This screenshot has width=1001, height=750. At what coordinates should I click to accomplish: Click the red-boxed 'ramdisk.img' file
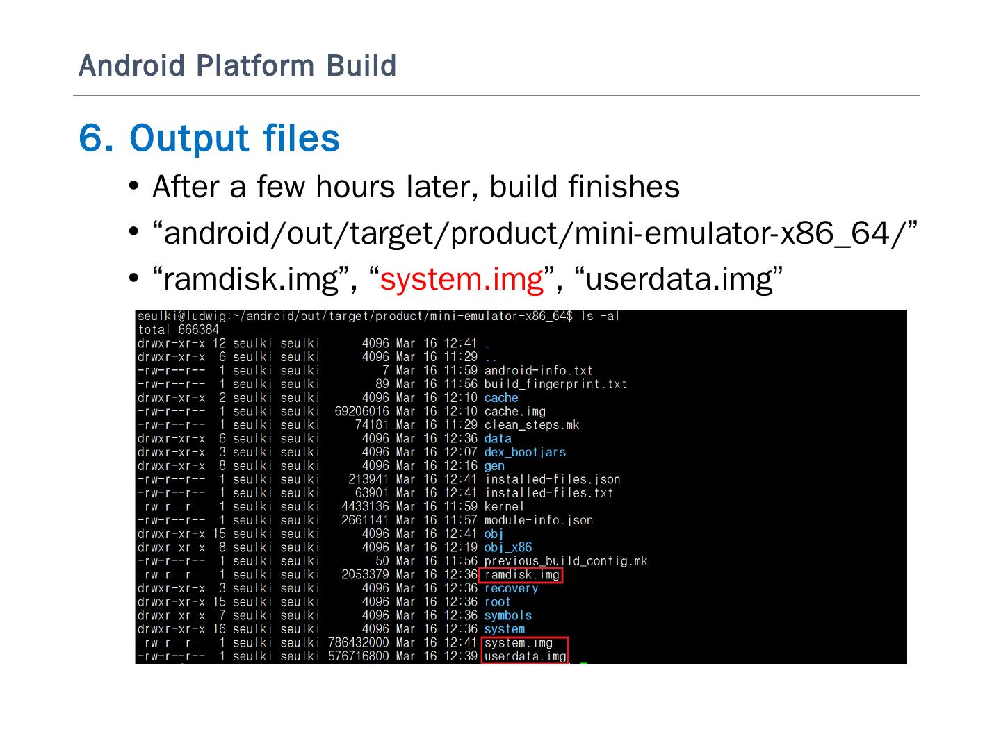coord(521,575)
